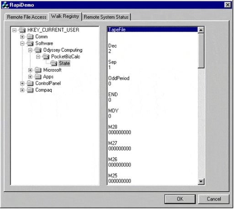This screenshot has width=234, height=209.
Task: Select the Sep value name
Action: tap(112, 62)
